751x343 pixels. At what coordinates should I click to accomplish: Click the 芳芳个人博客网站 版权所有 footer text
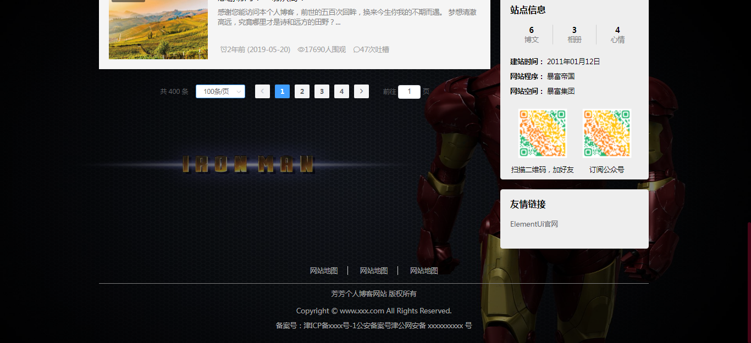coord(374,294)
